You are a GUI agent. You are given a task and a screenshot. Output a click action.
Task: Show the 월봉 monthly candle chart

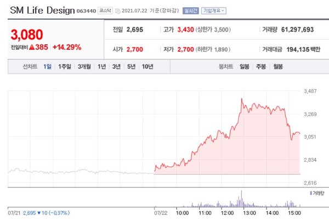(277, 67)
